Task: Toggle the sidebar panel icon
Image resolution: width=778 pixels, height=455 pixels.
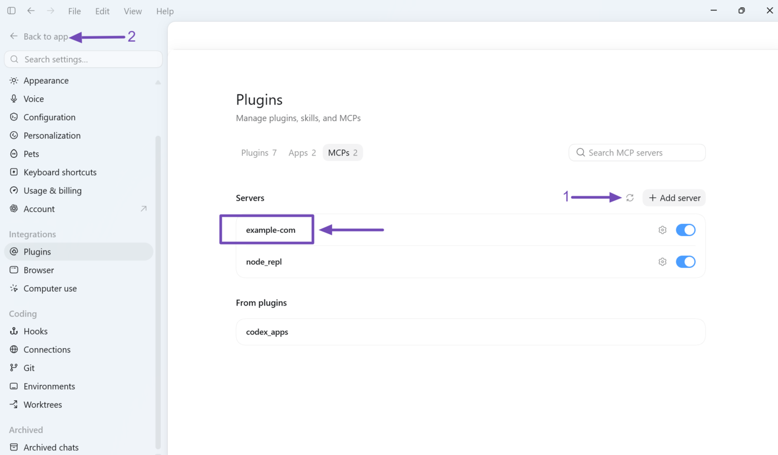Action: pos(11,11)
